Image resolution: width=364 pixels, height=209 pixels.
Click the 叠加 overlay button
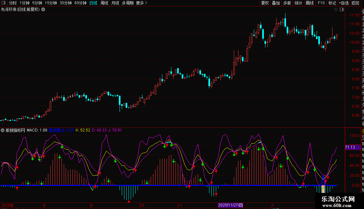click(276, 3)
